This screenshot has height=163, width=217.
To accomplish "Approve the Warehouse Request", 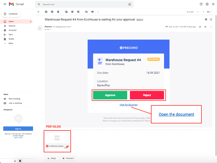I will coord(110,95).
